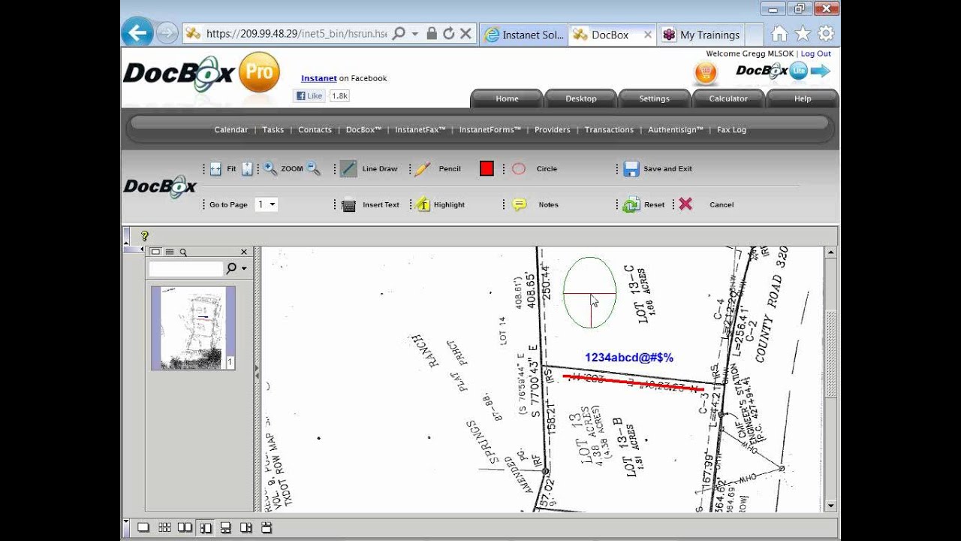Open the Calculator tab

[728, 98]
